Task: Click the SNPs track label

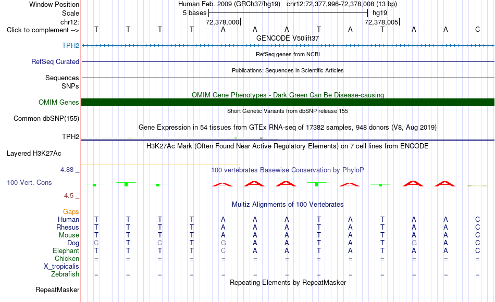Action: click(x=70, y=86)
